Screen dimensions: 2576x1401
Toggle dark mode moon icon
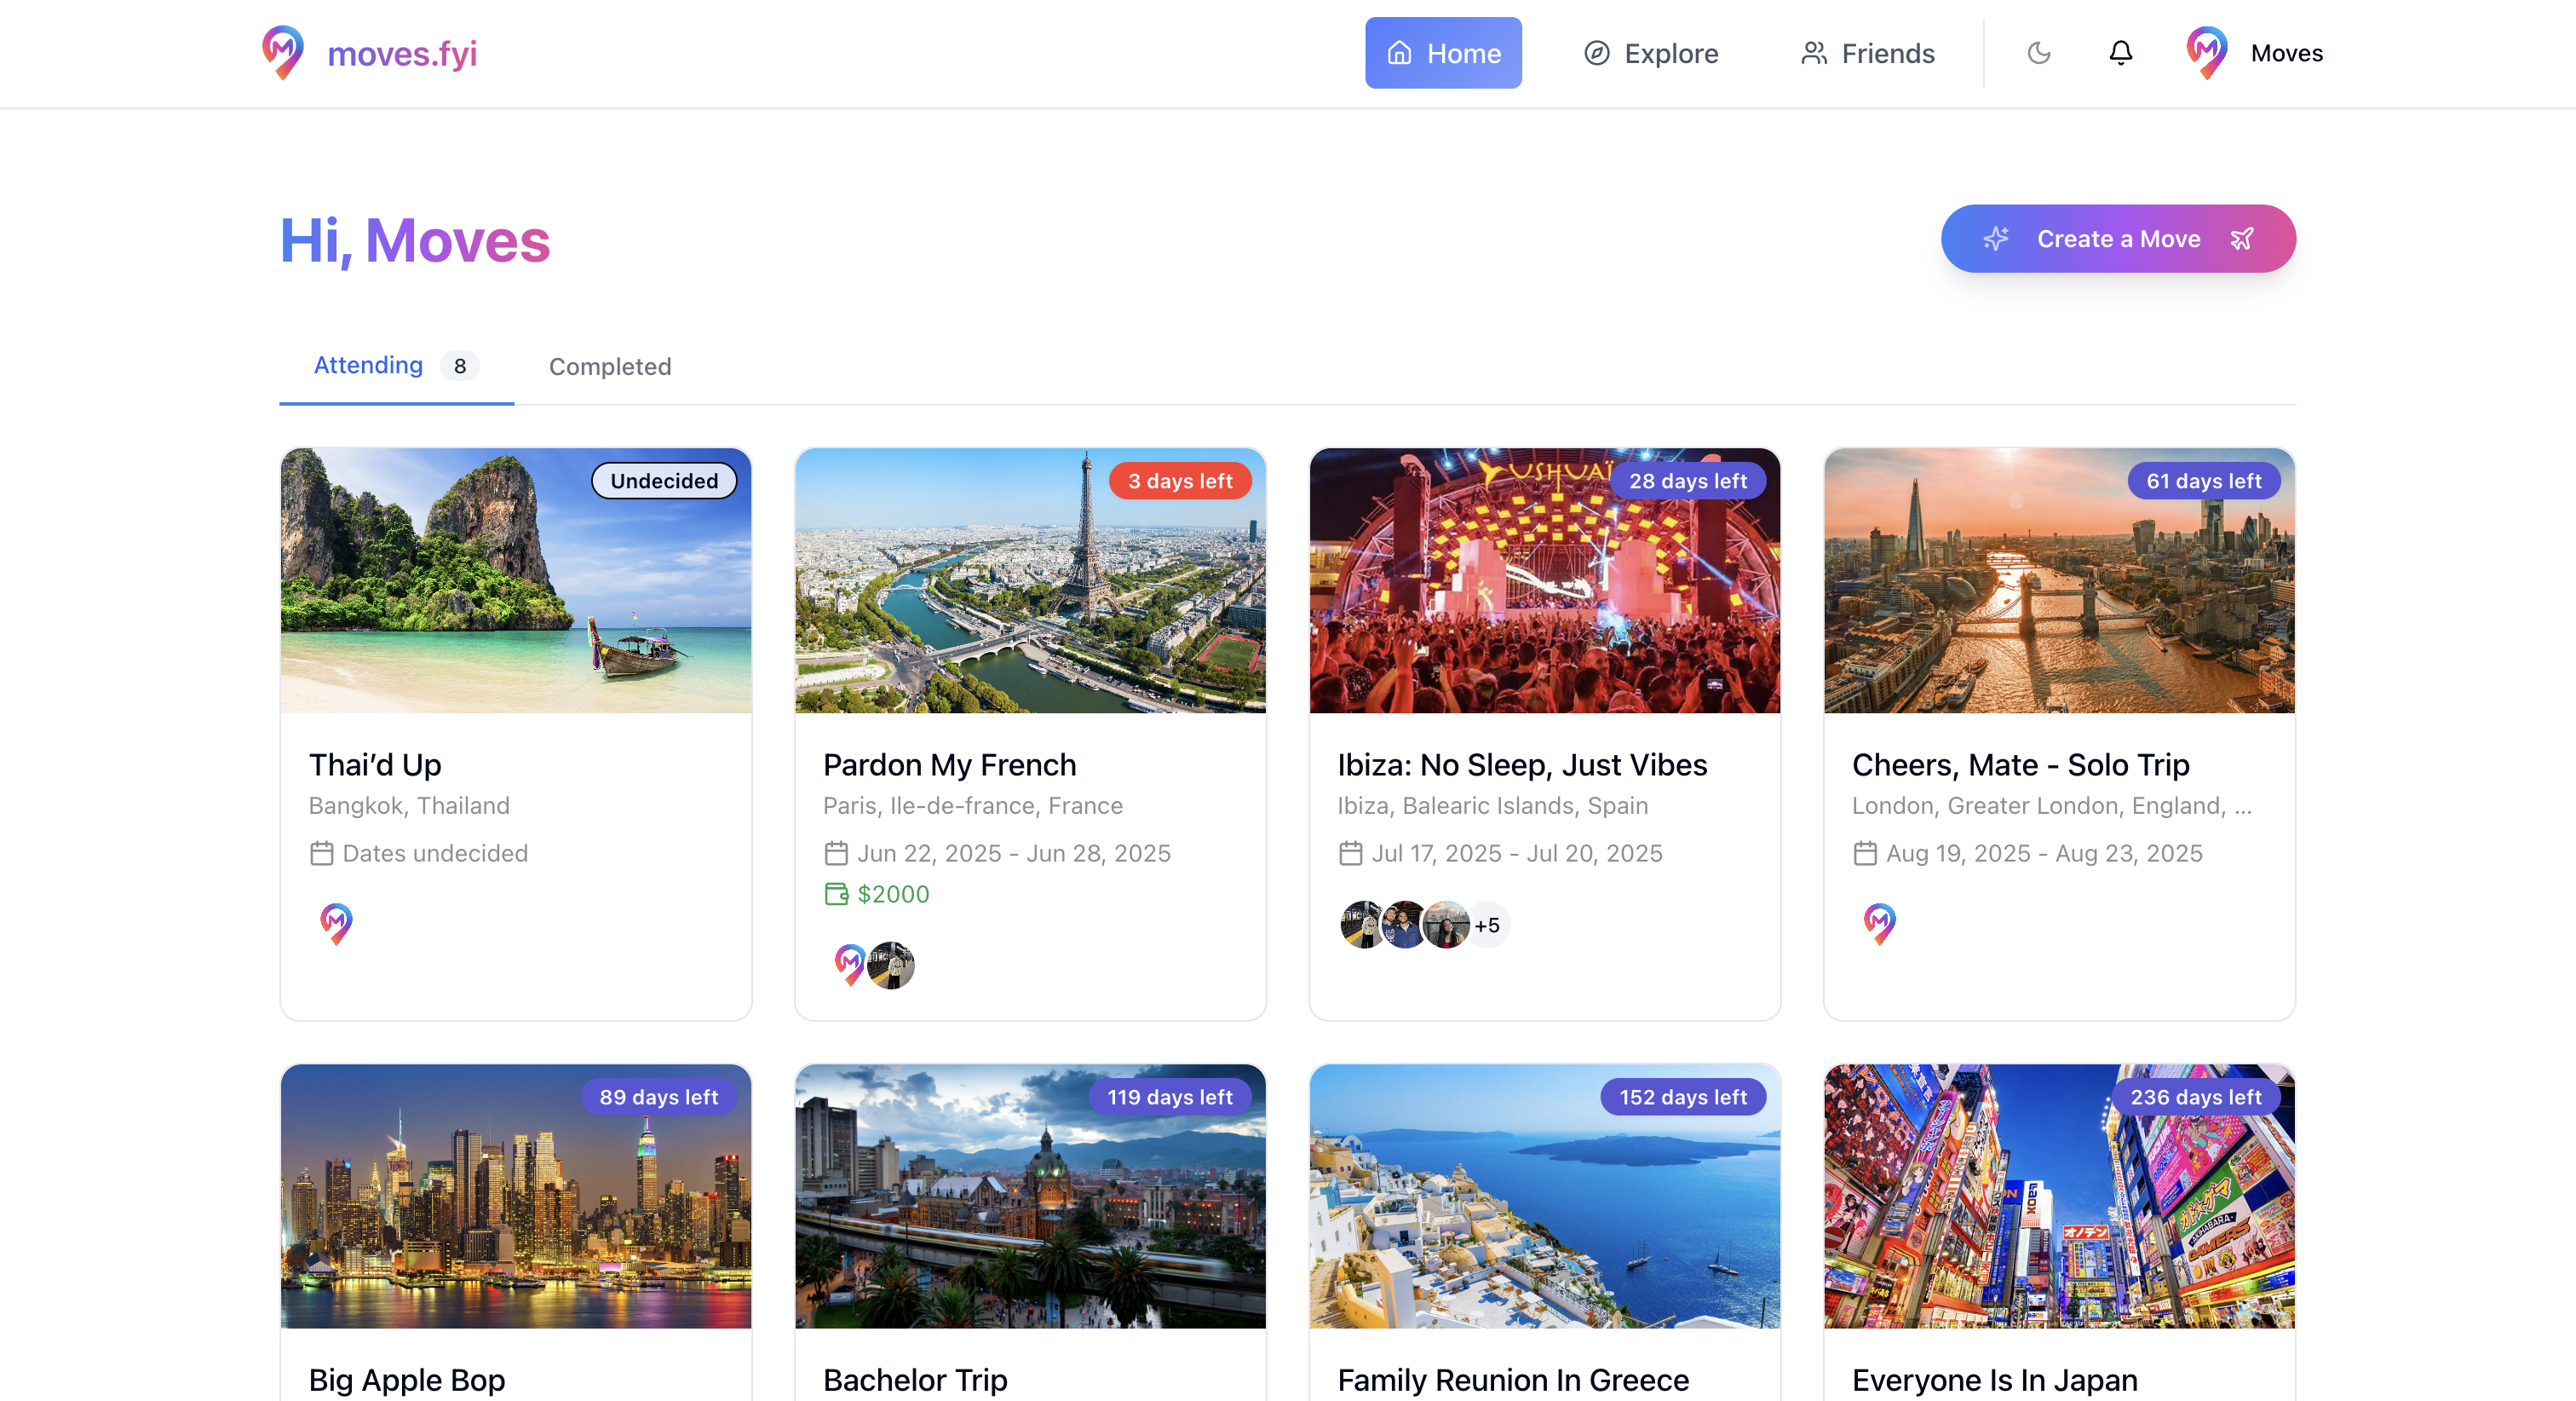click(2038, 53)
